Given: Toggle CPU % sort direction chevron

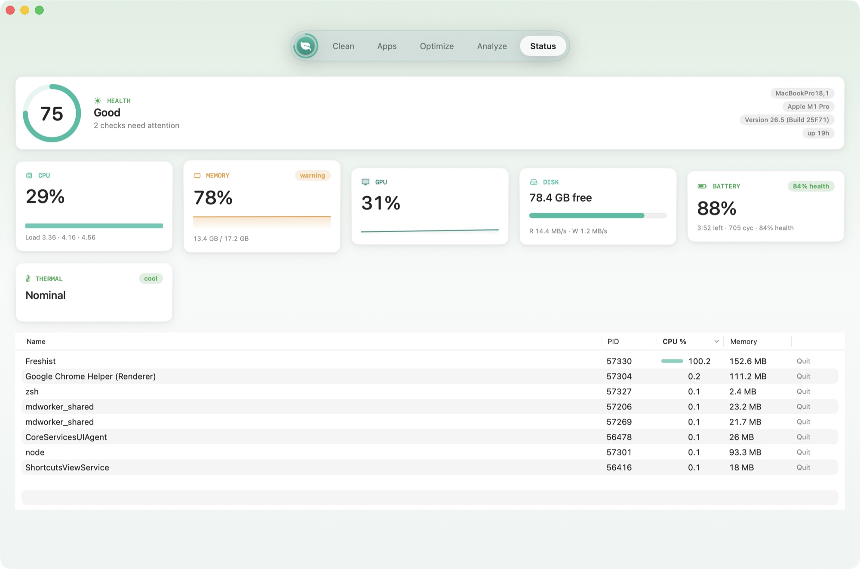Looking at the screenshot, I should tap(716, 341).
